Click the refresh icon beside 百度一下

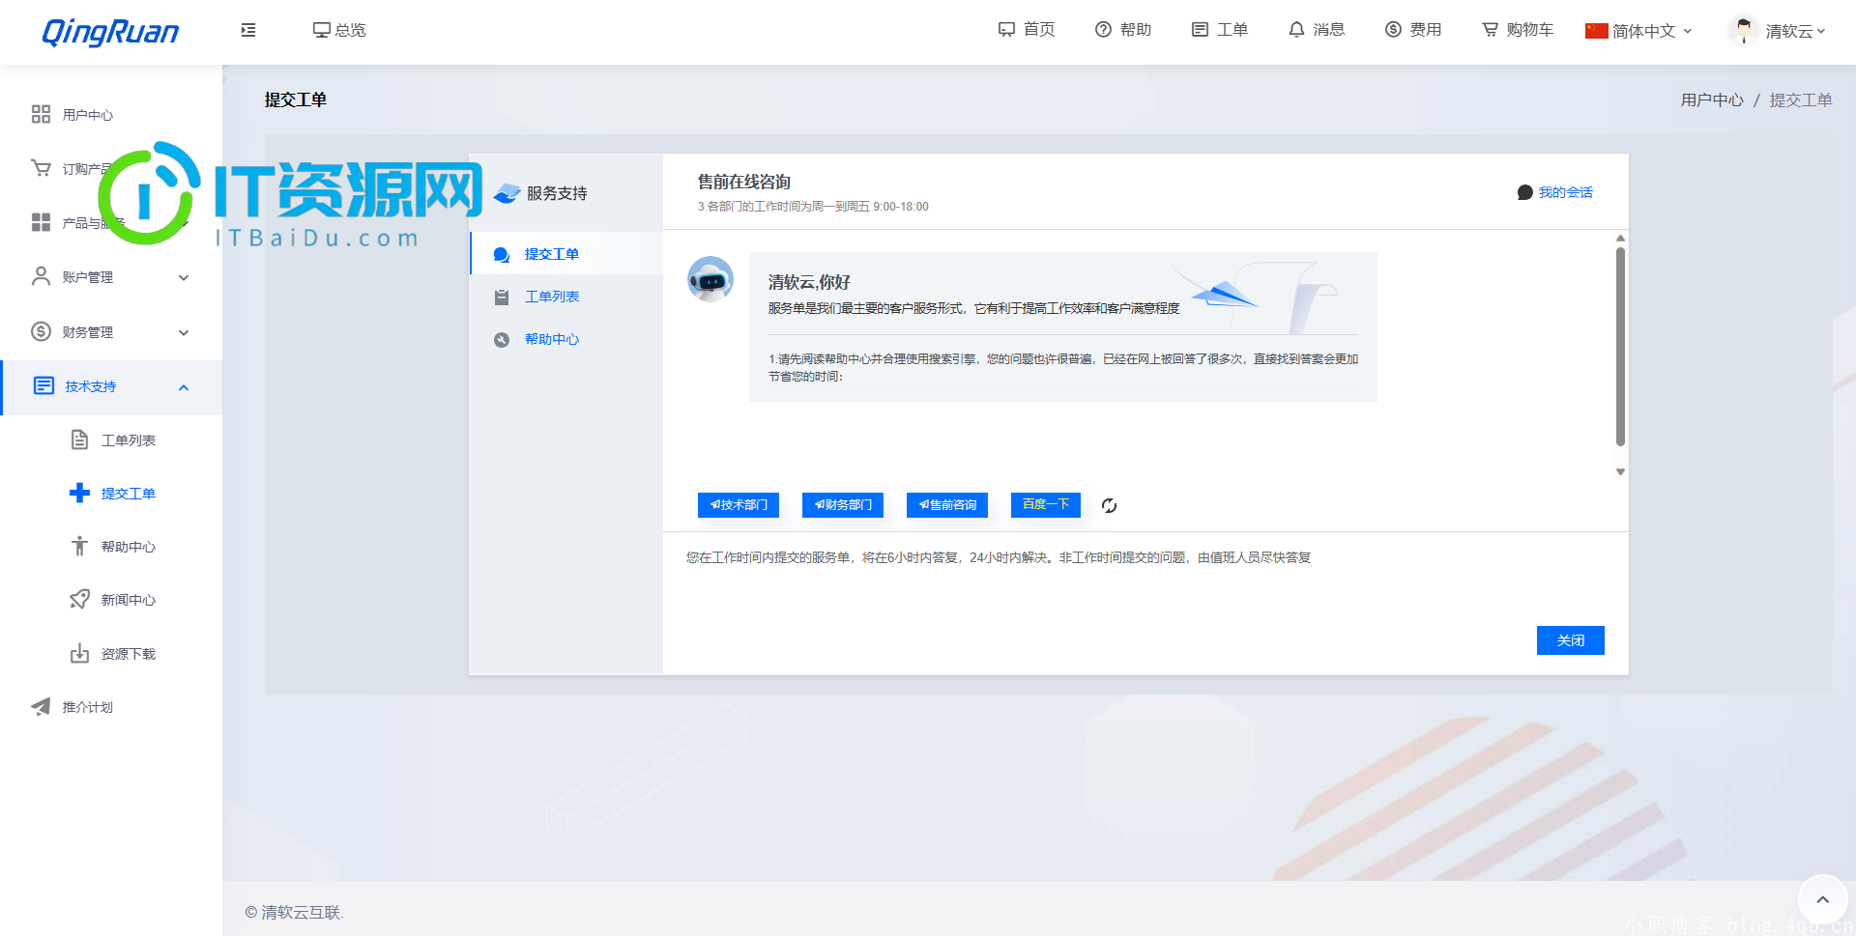1109,505
